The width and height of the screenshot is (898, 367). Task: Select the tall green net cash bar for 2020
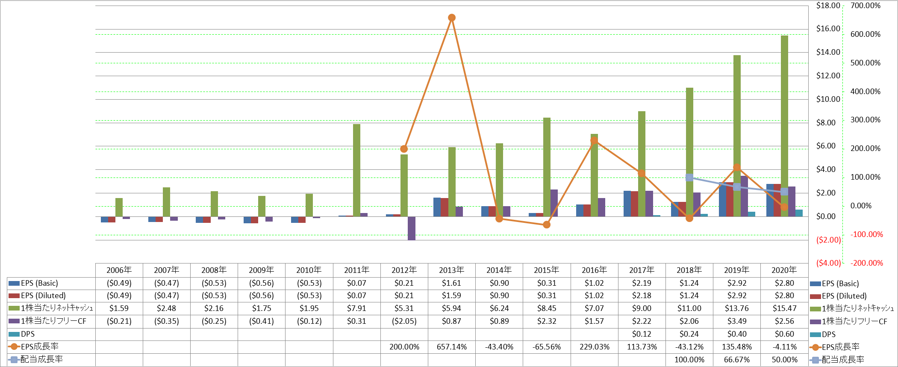coord(784,126)
